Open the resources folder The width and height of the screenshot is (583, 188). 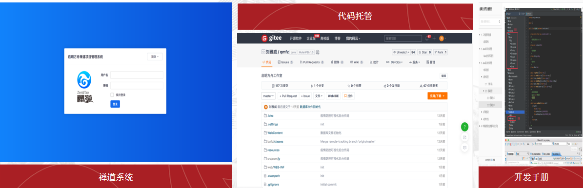pyautogui.click(x=274, y=150)
